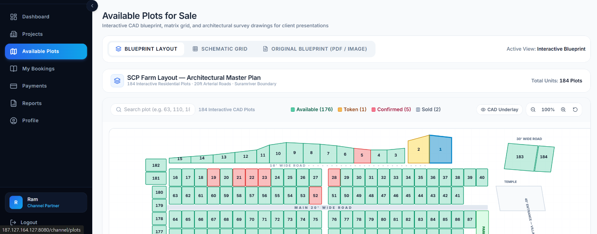Screen dimensions: 597x234
Task: Zoom in the blueprint
Action: pos(563,110)
